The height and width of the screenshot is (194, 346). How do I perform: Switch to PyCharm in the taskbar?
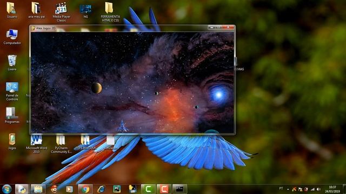(x=117, y=189)
